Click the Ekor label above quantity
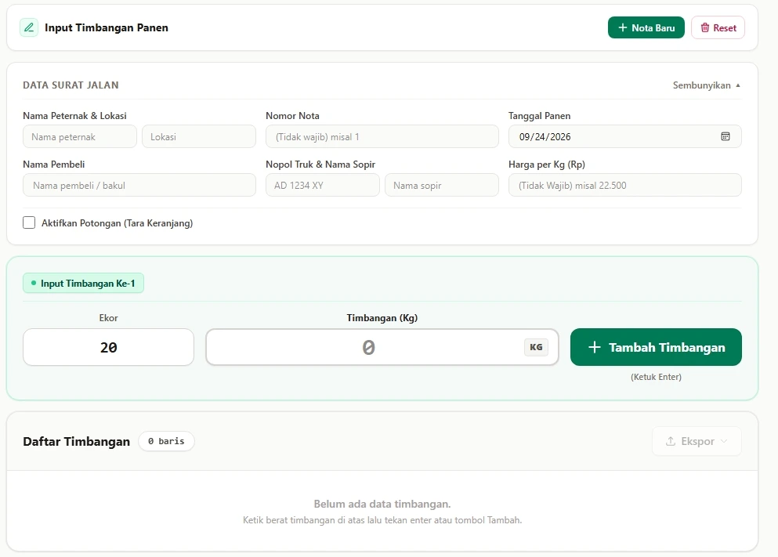 (x=108, y=318)
